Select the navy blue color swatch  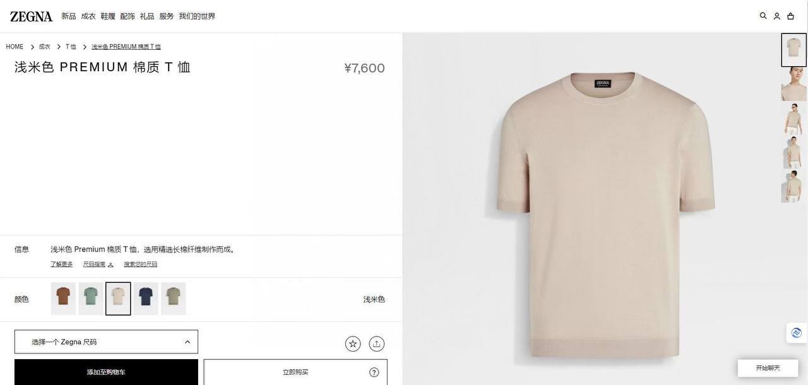(146, 299)
